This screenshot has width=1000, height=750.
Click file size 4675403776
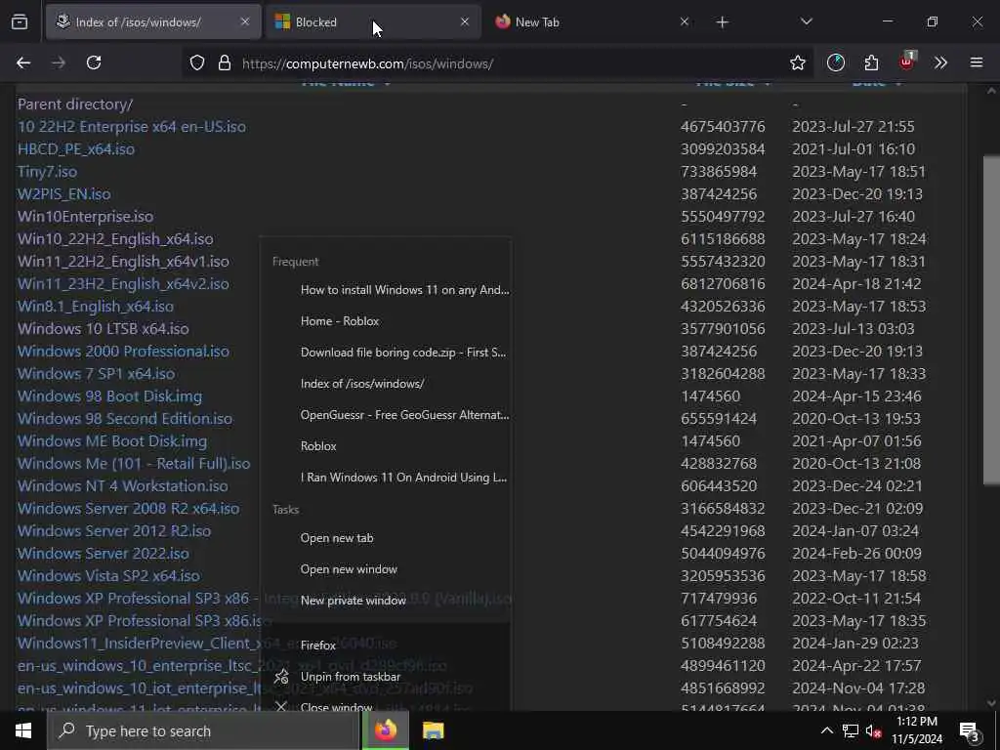click(x=723, y=126)
